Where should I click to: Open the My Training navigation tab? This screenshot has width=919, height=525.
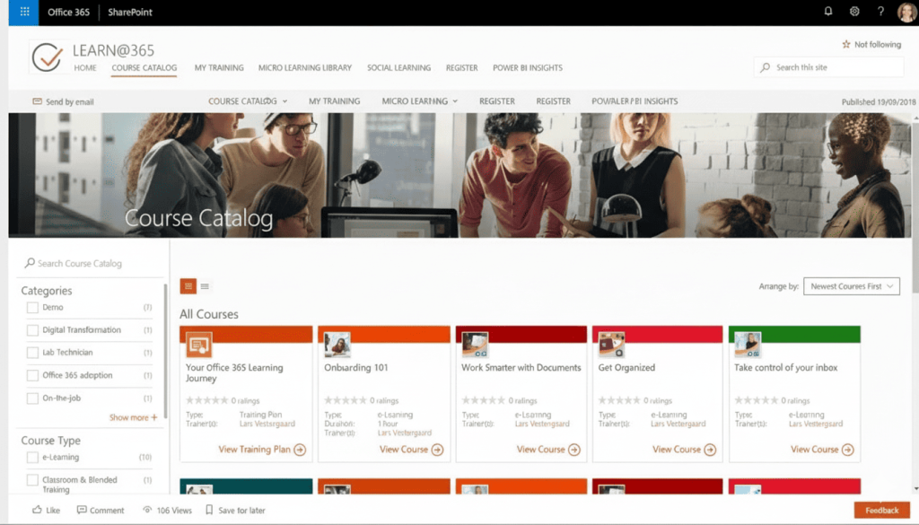[219, 68]
